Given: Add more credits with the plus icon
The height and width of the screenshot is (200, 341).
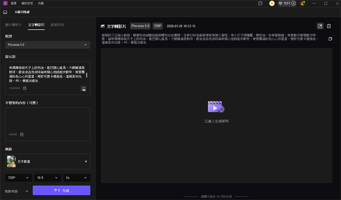Looking at the screenshot, I should coord(293,3).
